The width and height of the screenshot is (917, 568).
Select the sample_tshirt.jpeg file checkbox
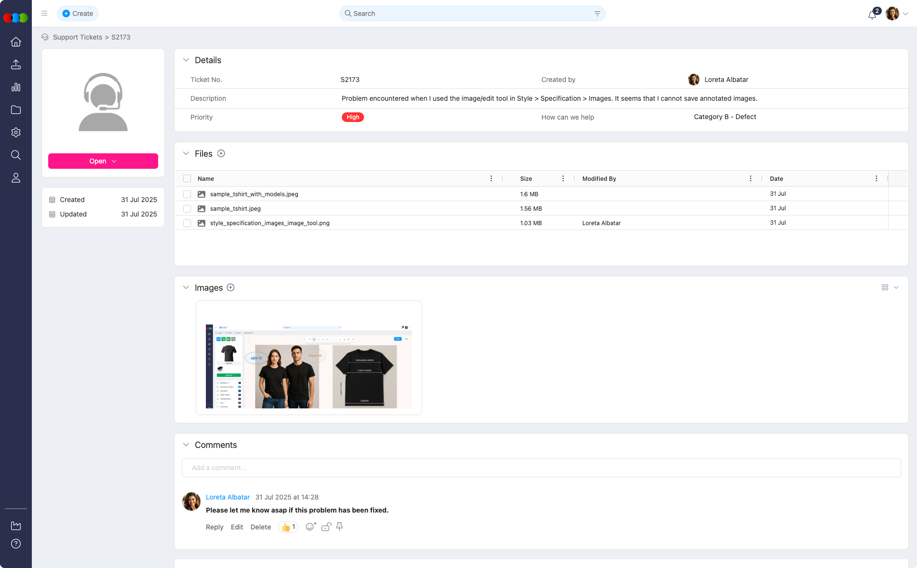pyautogui.click(x=187, y=209)
